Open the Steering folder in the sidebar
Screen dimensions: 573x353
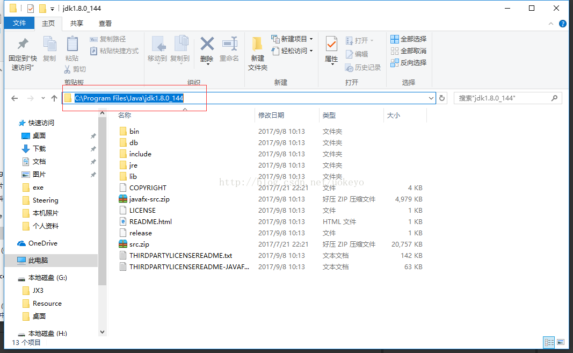coord(40,200)
